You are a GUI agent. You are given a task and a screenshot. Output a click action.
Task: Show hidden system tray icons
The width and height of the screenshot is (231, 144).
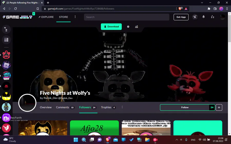[177, 140]
